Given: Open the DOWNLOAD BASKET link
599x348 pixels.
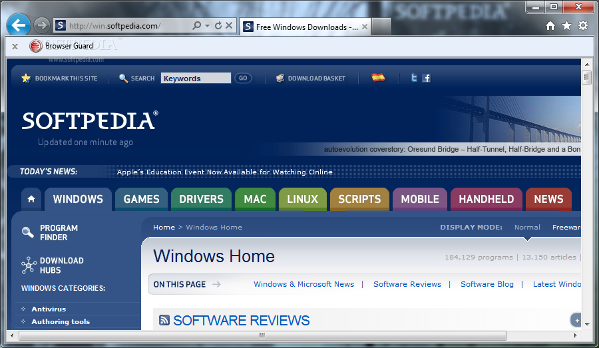Looking at the screenshot, I should [316, 79].
